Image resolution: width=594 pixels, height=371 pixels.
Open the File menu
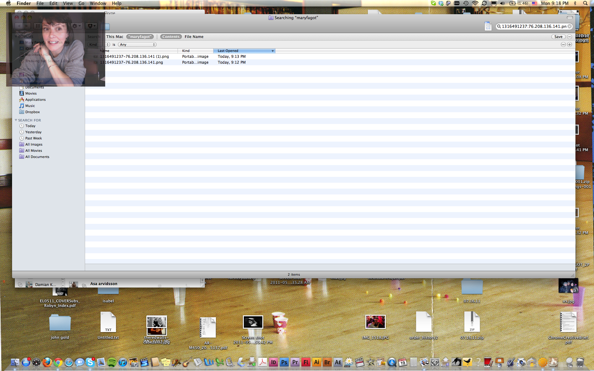click(x=40, y=3)
